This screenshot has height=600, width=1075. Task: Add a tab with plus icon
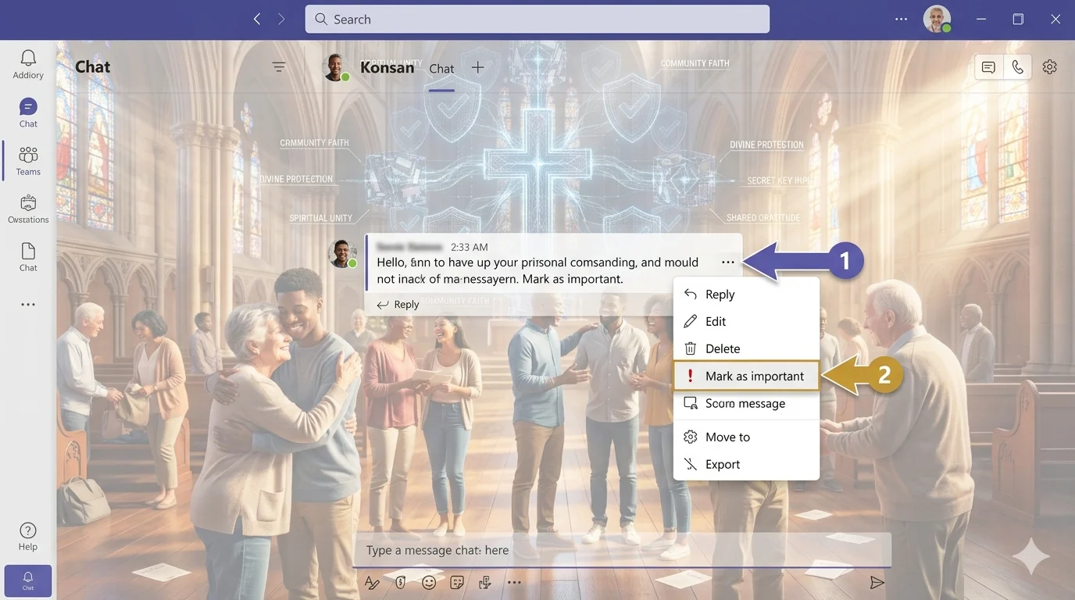478,67
